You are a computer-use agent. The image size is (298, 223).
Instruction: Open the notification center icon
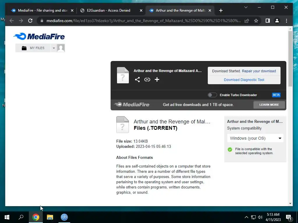point(289,217)
